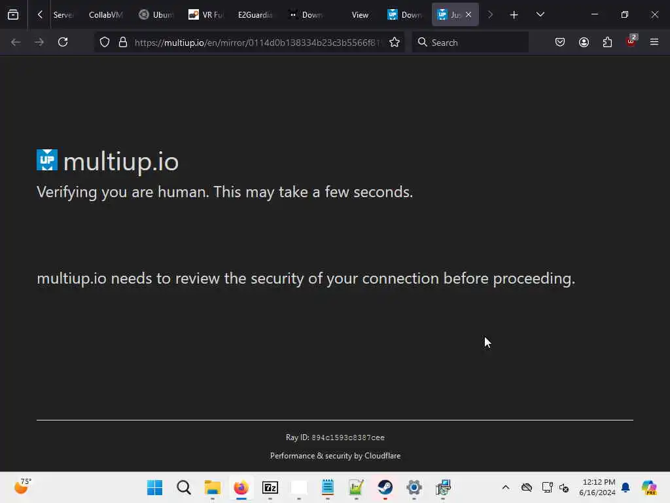Switch to the multiup Down tab

pos(404,15)
